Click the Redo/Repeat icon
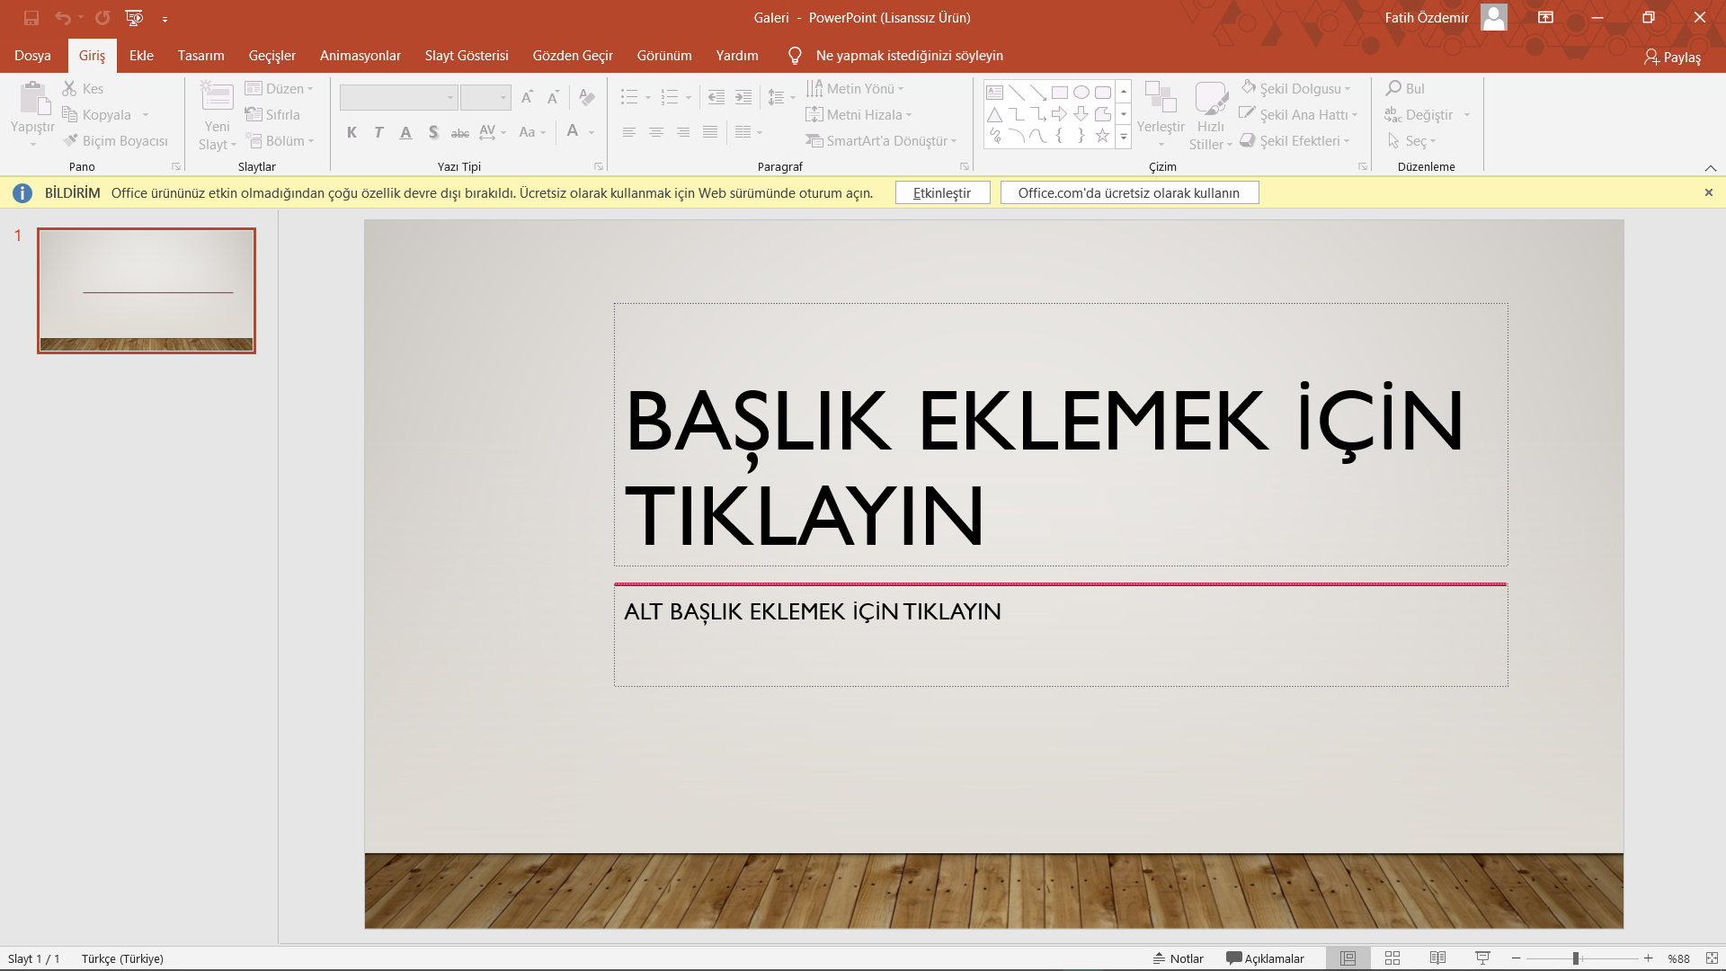 (102, 18)
